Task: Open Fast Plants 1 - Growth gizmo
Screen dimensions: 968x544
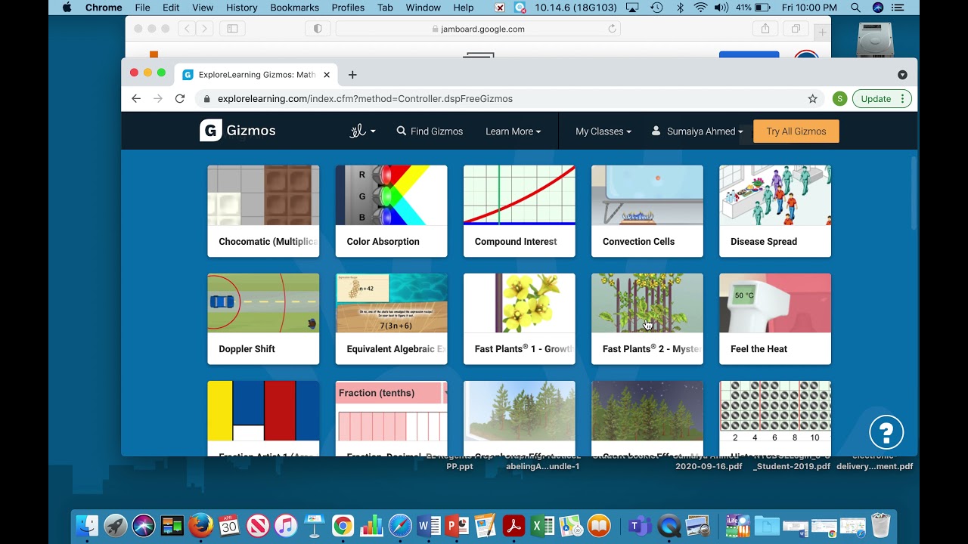Action: (519, 319)
